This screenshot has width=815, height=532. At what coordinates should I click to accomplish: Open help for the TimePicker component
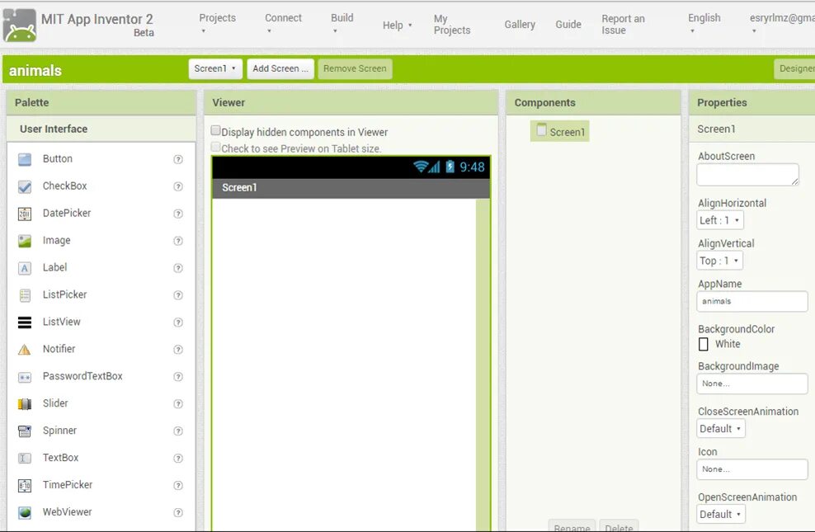click(177, 485)
